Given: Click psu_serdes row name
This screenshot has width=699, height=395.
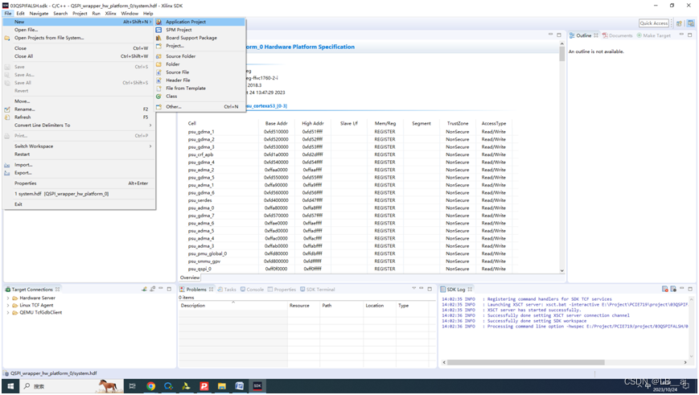Looking at the screenshot, I should (199, 200).
